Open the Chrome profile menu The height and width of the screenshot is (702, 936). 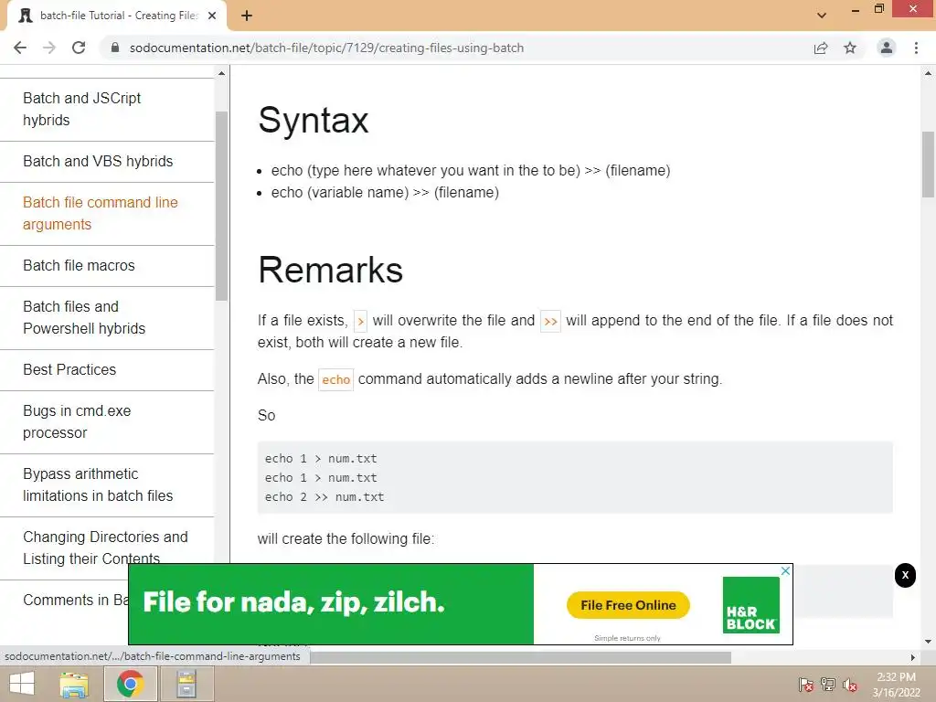coord(887,48)
